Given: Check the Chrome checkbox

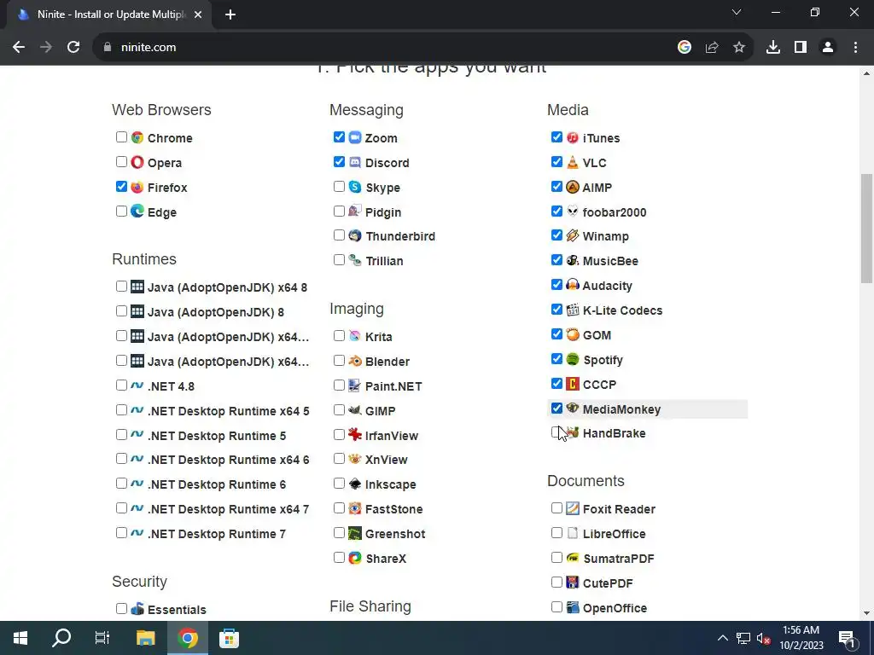Looking at the screenshot, I should [121, 137].
